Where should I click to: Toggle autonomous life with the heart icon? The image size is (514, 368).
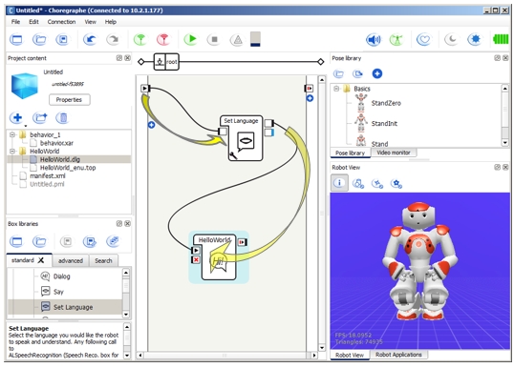[x=423, y=40]
